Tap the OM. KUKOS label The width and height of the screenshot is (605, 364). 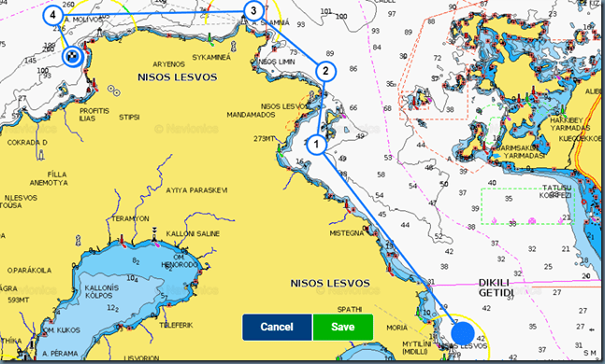(x=61, y=330)
